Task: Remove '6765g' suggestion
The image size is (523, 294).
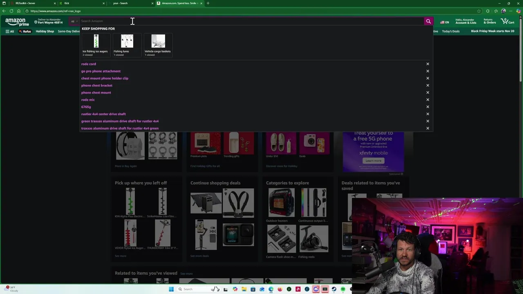Action: [428, 107]
